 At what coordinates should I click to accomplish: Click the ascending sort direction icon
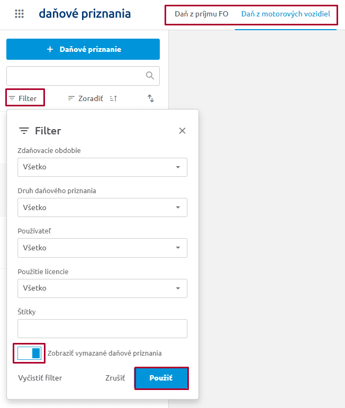coord(113,98)
